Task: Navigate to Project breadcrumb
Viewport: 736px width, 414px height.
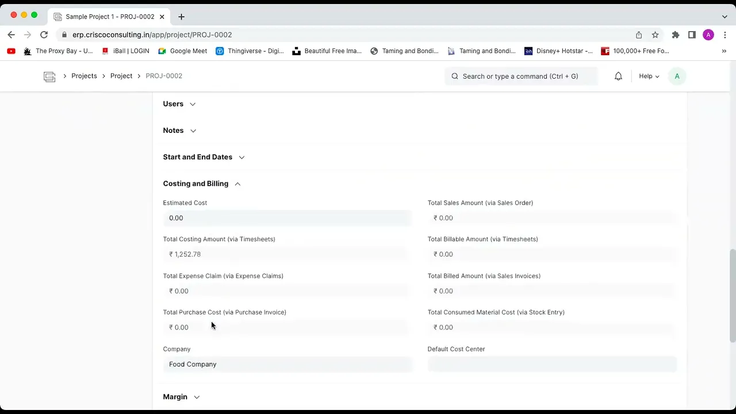Action: (x=121, y=76)
